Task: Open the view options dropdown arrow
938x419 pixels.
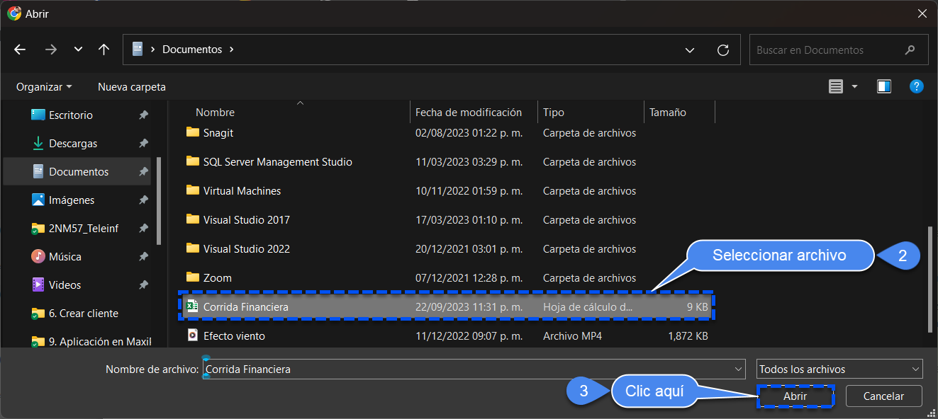Action: tap(854, 86)
